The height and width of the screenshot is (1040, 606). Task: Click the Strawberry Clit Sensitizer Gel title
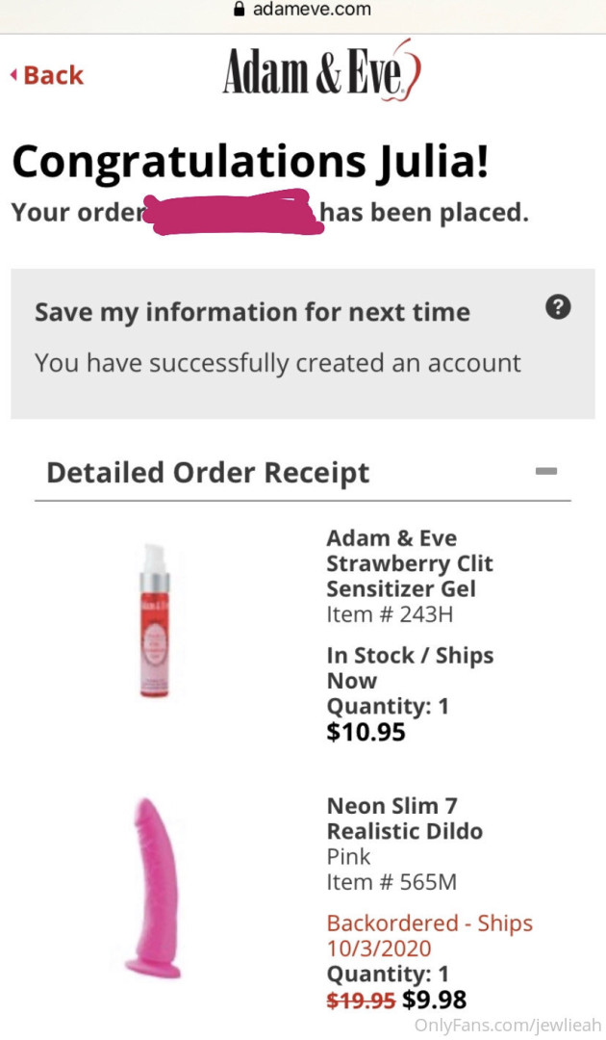tap(409, 563)
